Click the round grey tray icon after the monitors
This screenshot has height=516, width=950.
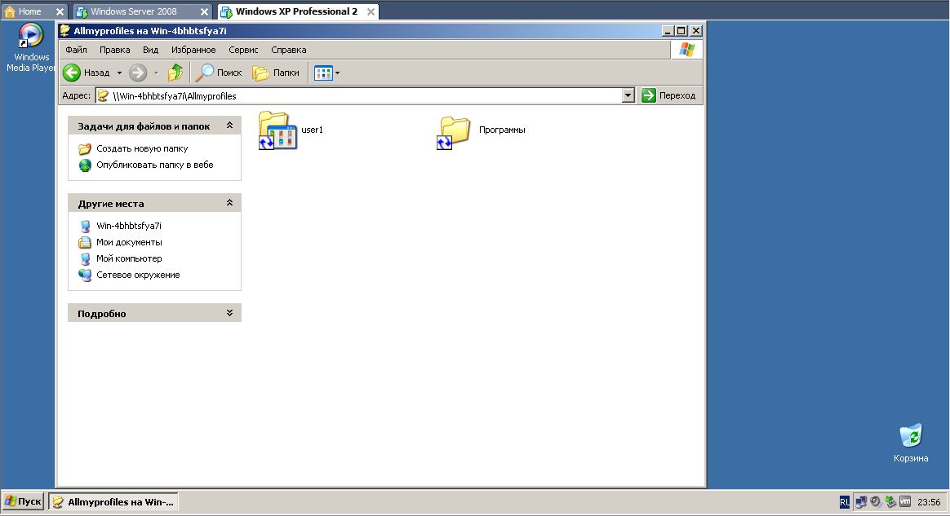coord(876,501)
